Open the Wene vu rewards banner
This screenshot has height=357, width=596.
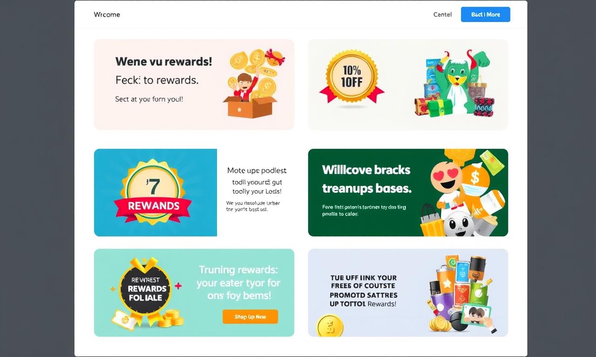[194, 84]
